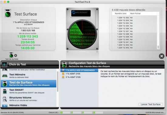Click the Structures Volume magnifier icon
Image resolution: width=167 pixels, height=115 pixels.
pyautogui.click(x=5, y=99)
